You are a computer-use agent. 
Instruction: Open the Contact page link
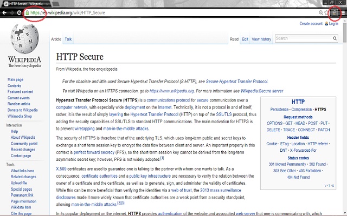(x=21, y=156)
